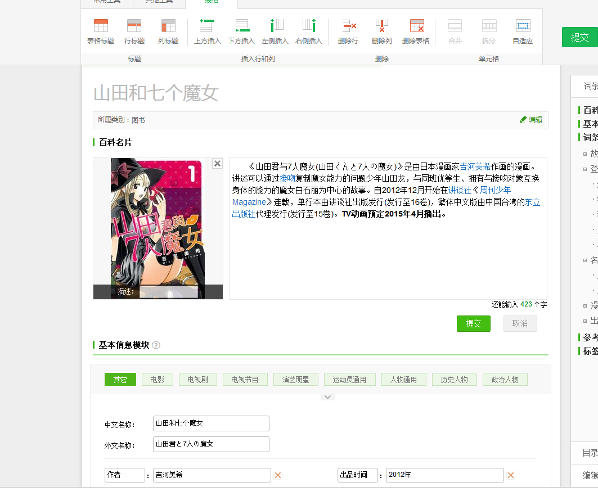This screenshot has height=496, width=598.
Task: Click the 基本信息模块 section heading
Action: click(124, 345)
